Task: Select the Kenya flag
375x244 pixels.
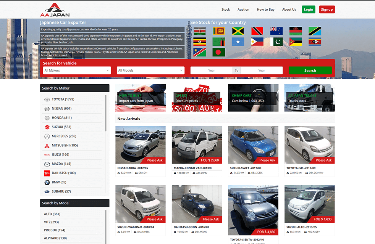Action: click(200, 31)
